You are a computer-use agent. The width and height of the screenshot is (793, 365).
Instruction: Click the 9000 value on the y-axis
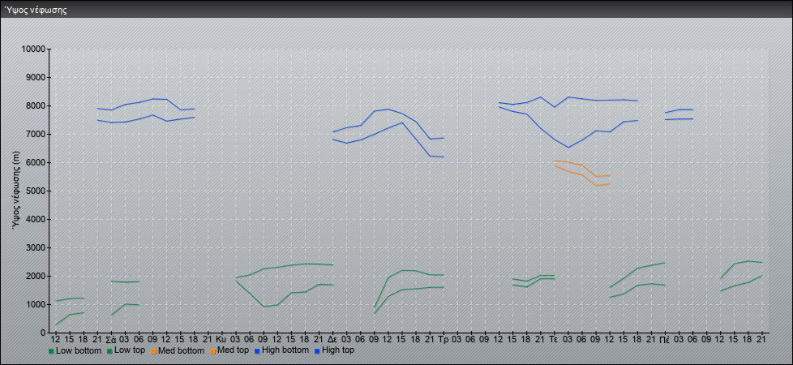click(x=36, y=77)
